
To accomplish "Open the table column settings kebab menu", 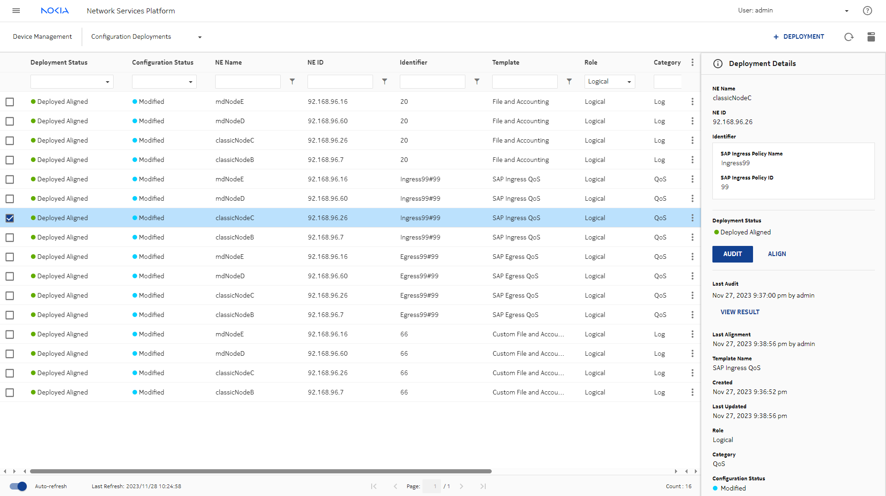I will pos(692,62).
